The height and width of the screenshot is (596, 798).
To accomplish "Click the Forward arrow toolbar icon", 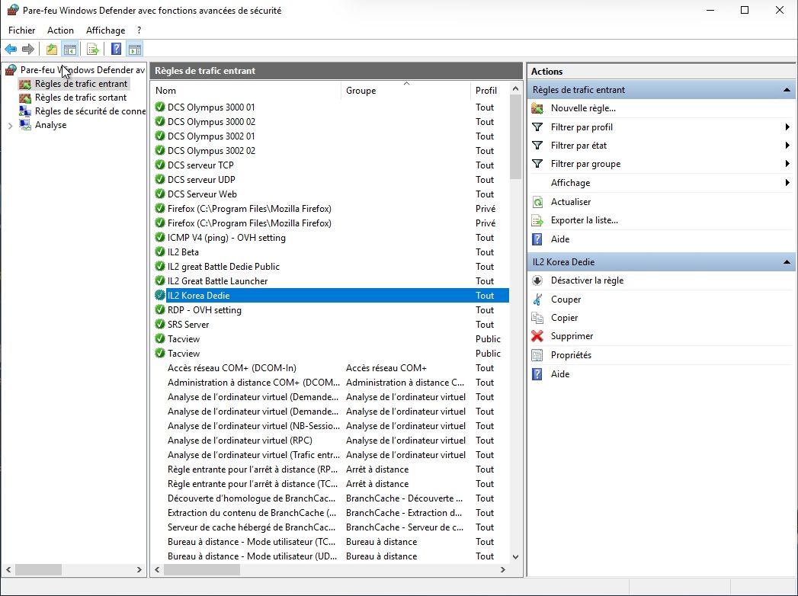I will 28,49.
